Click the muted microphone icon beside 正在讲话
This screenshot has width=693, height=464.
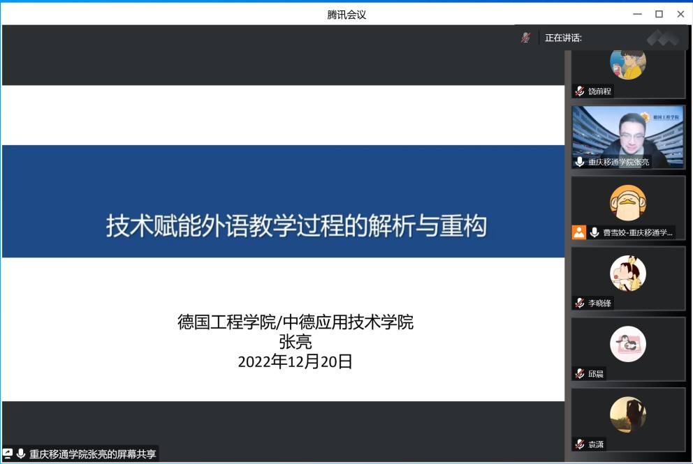click(525, 38)
